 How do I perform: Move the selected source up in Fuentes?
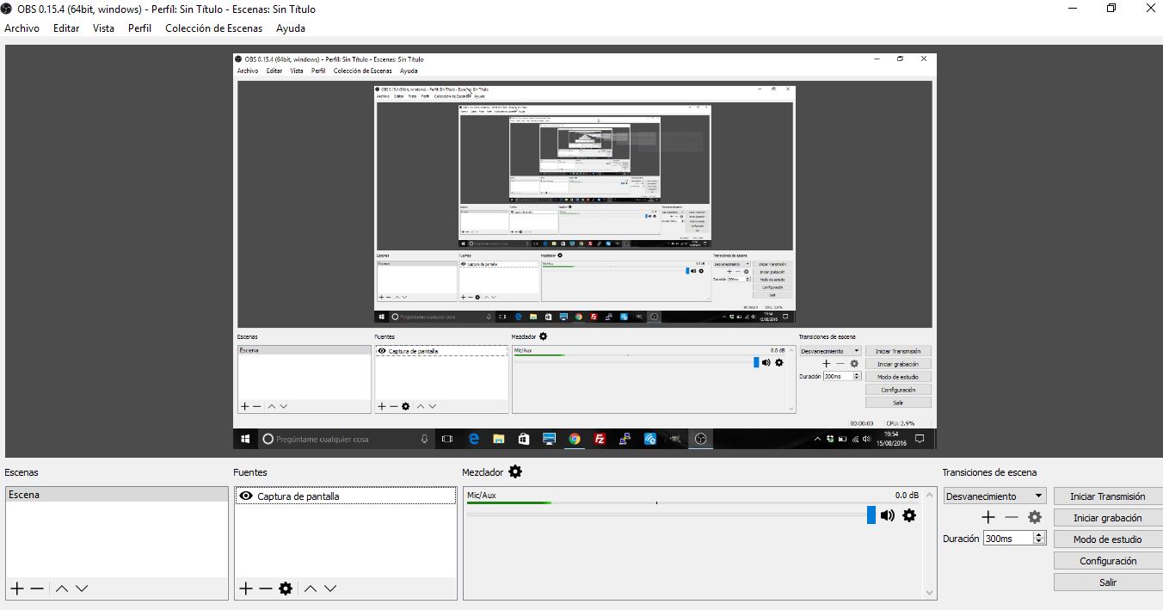[x=311, y=588]
